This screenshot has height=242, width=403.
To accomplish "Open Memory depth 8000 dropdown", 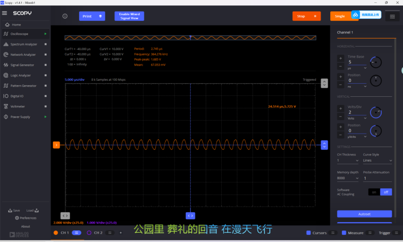I will (x=348, y=178).
